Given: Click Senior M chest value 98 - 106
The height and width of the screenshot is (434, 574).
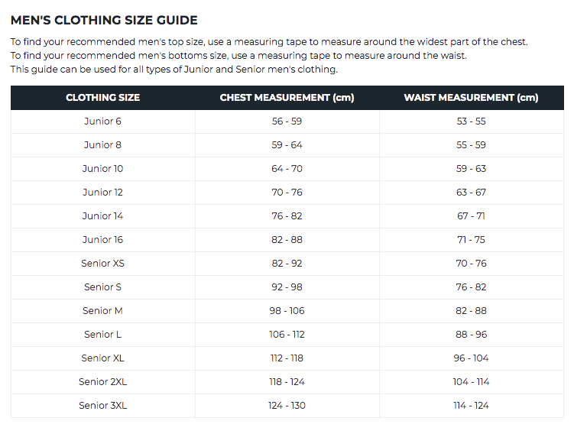Looking at the screenshot, I should tap(287, 311).
